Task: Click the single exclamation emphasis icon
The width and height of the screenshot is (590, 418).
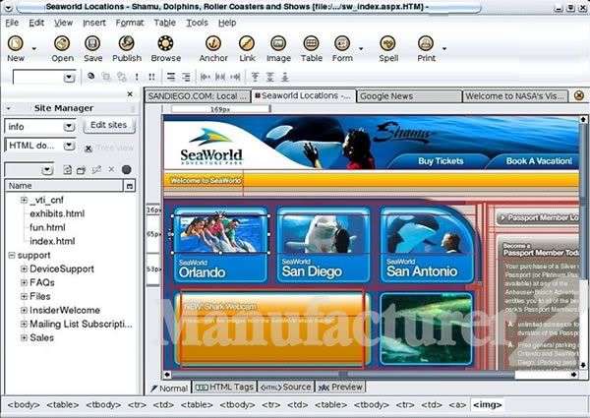Action: (137, 77)
